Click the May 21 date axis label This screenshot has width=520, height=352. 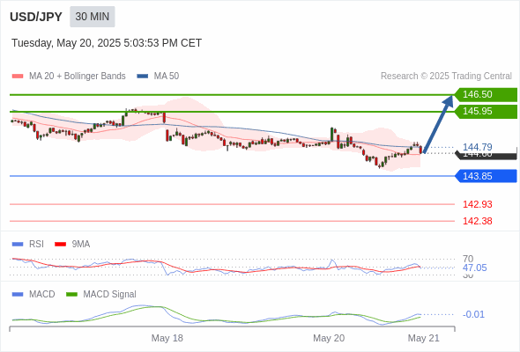[424, 338]
